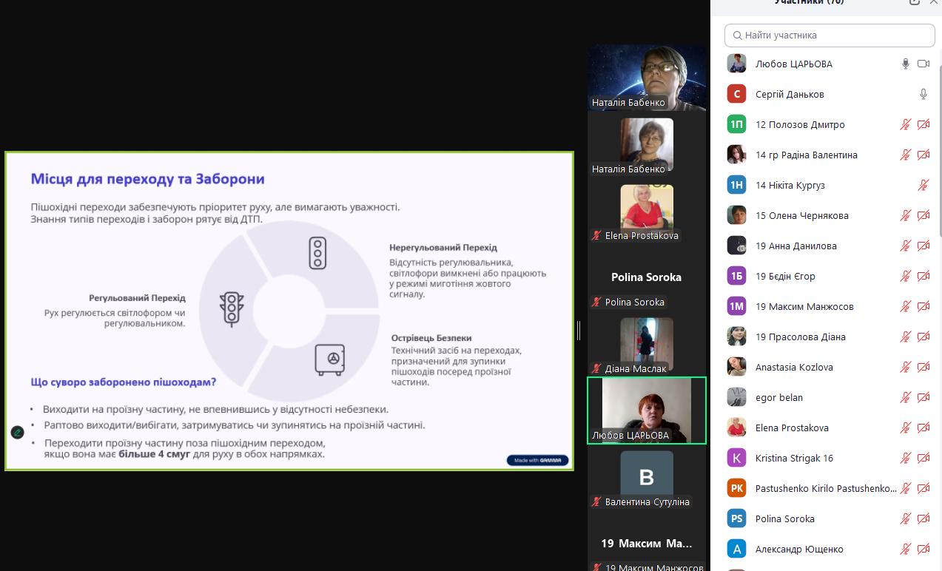Click Любов ЦАРЬОВА's camera icon in participants list
The height and width of the screenshot is (571, 942).
pyautogui.click(x=923, y=64)
